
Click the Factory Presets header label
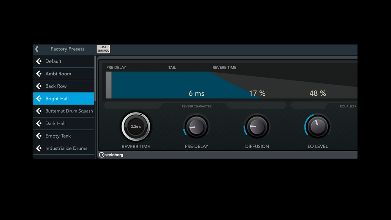coord(67,49)
